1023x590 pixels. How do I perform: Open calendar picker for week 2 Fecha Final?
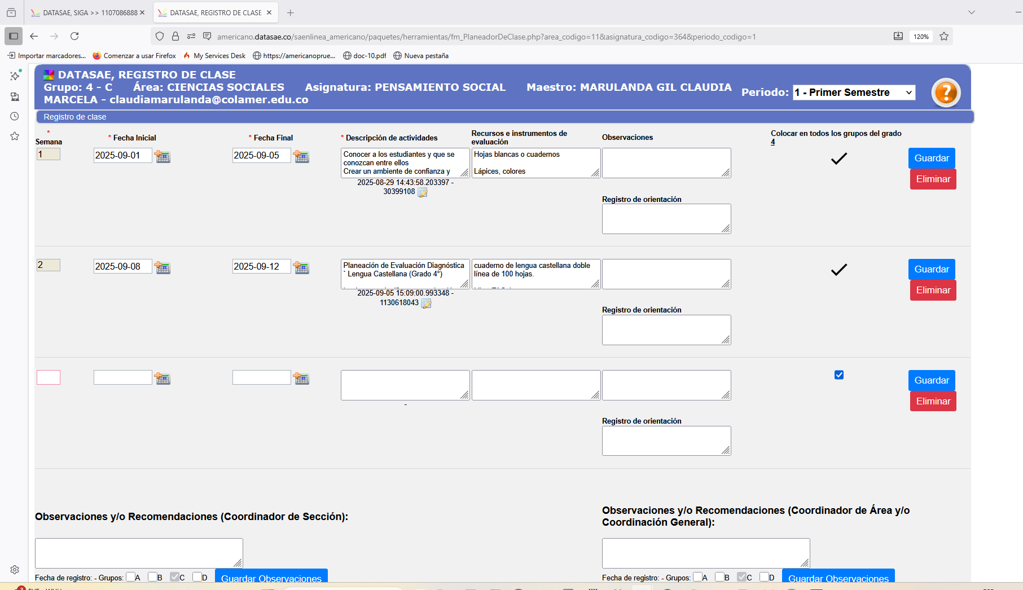coord(301,268)
